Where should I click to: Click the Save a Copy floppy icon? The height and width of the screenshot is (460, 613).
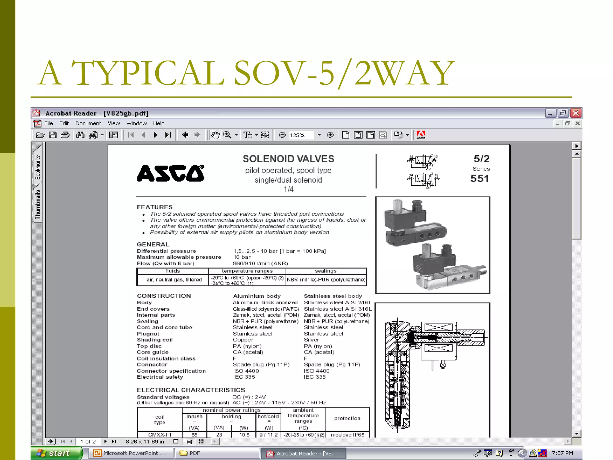tap(53, 135)
